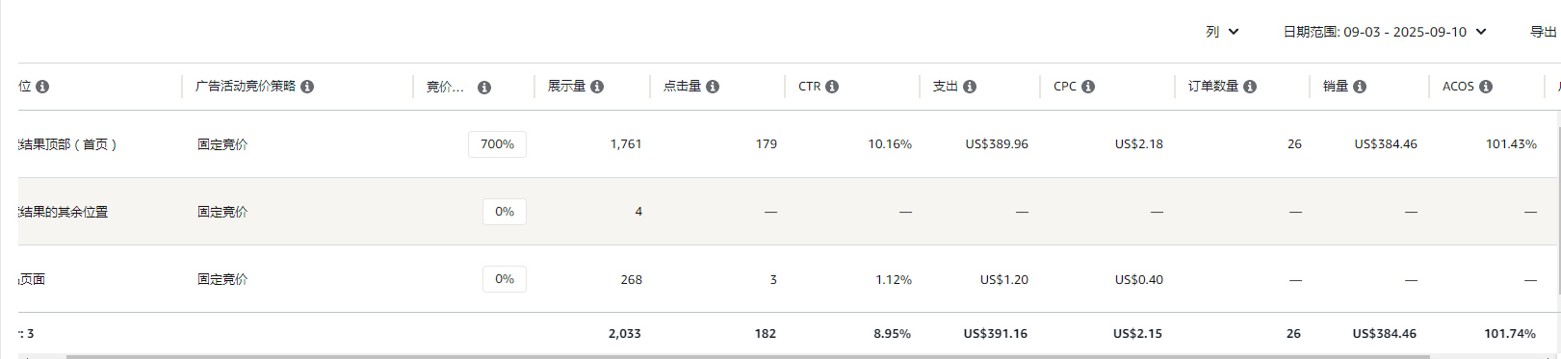Sort by the ACOS column header
1561x359 pixels.
1458,87
